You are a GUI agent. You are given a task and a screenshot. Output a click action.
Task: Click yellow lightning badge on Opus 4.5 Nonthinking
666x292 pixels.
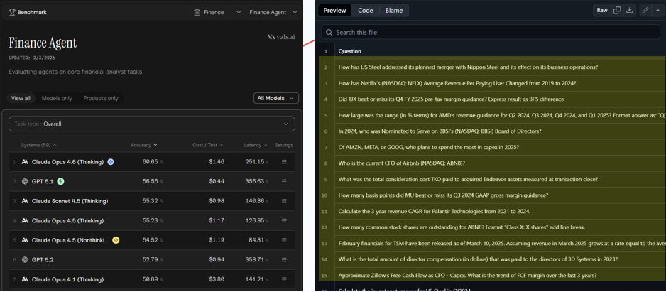(116, 240)
